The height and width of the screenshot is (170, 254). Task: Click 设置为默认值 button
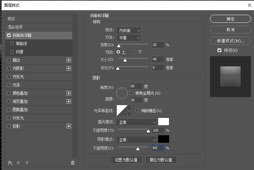(x=126, y=160)
